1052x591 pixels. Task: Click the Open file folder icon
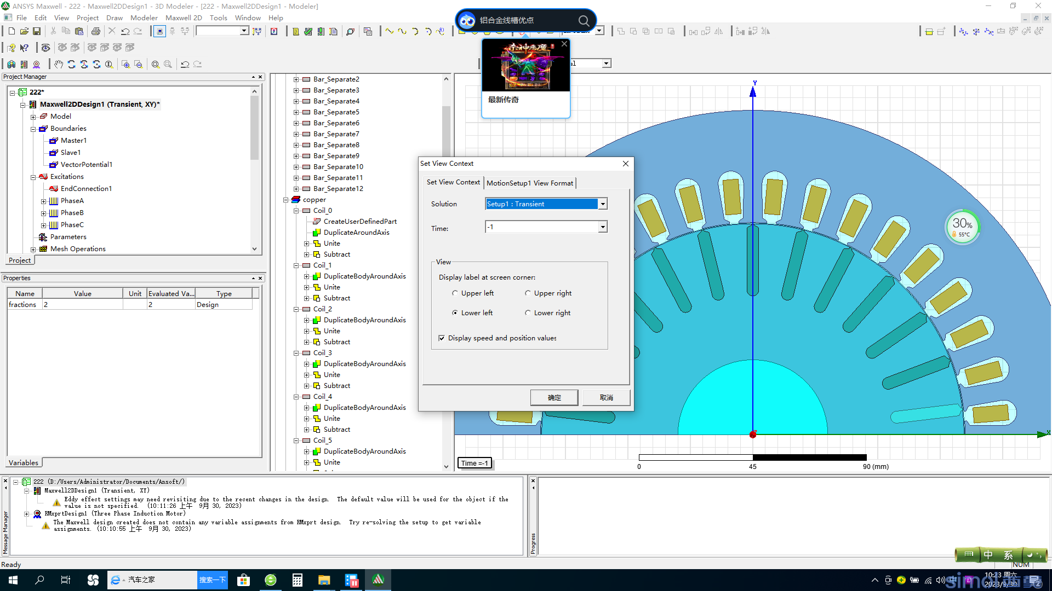[24, 31]
